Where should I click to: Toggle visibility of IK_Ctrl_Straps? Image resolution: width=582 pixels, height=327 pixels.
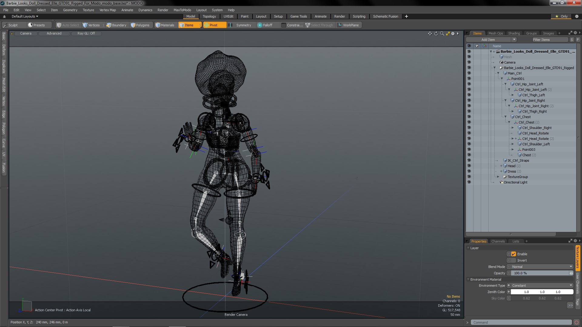coord(469,160)
